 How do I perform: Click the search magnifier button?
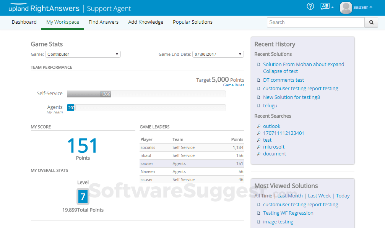click(x=371, y=23)
